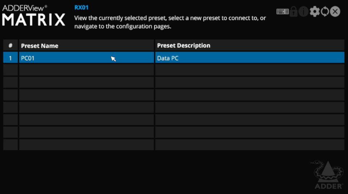The image size is (348, 194).
Task: Click the instruction text about selecting presets
Action: click(x=170, y=22)
